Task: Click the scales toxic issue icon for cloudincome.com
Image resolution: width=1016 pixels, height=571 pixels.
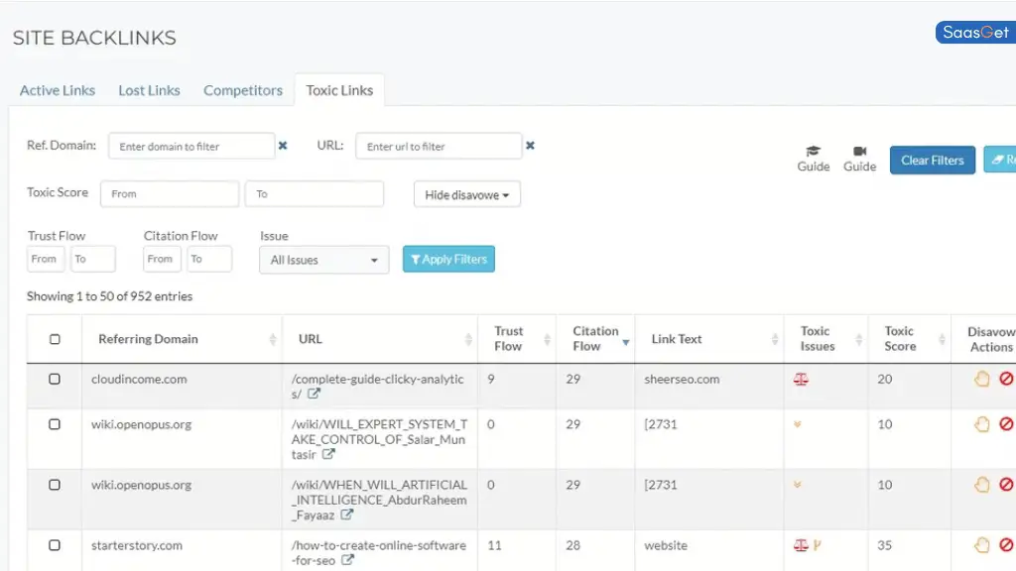Action: click(801, 380)
